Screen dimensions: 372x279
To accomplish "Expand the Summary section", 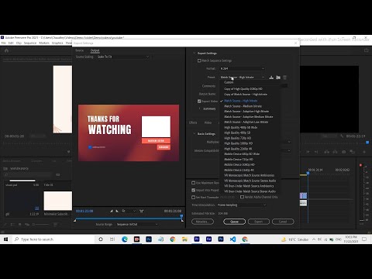I will 199,108.
